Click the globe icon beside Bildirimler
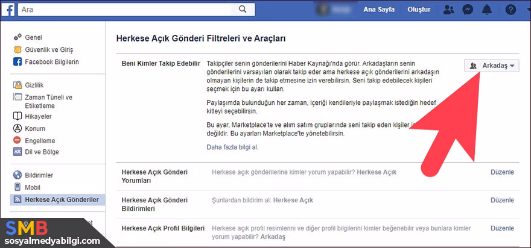This screenshot has height=248, width=531. (17, 175)
